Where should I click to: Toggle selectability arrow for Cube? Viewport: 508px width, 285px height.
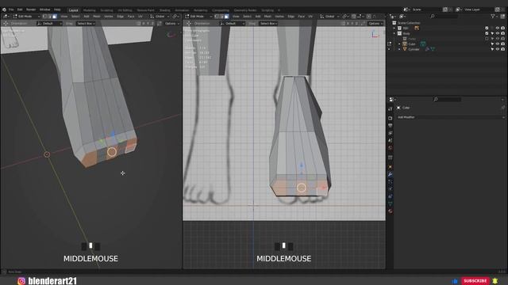click(x=492, y=44)
